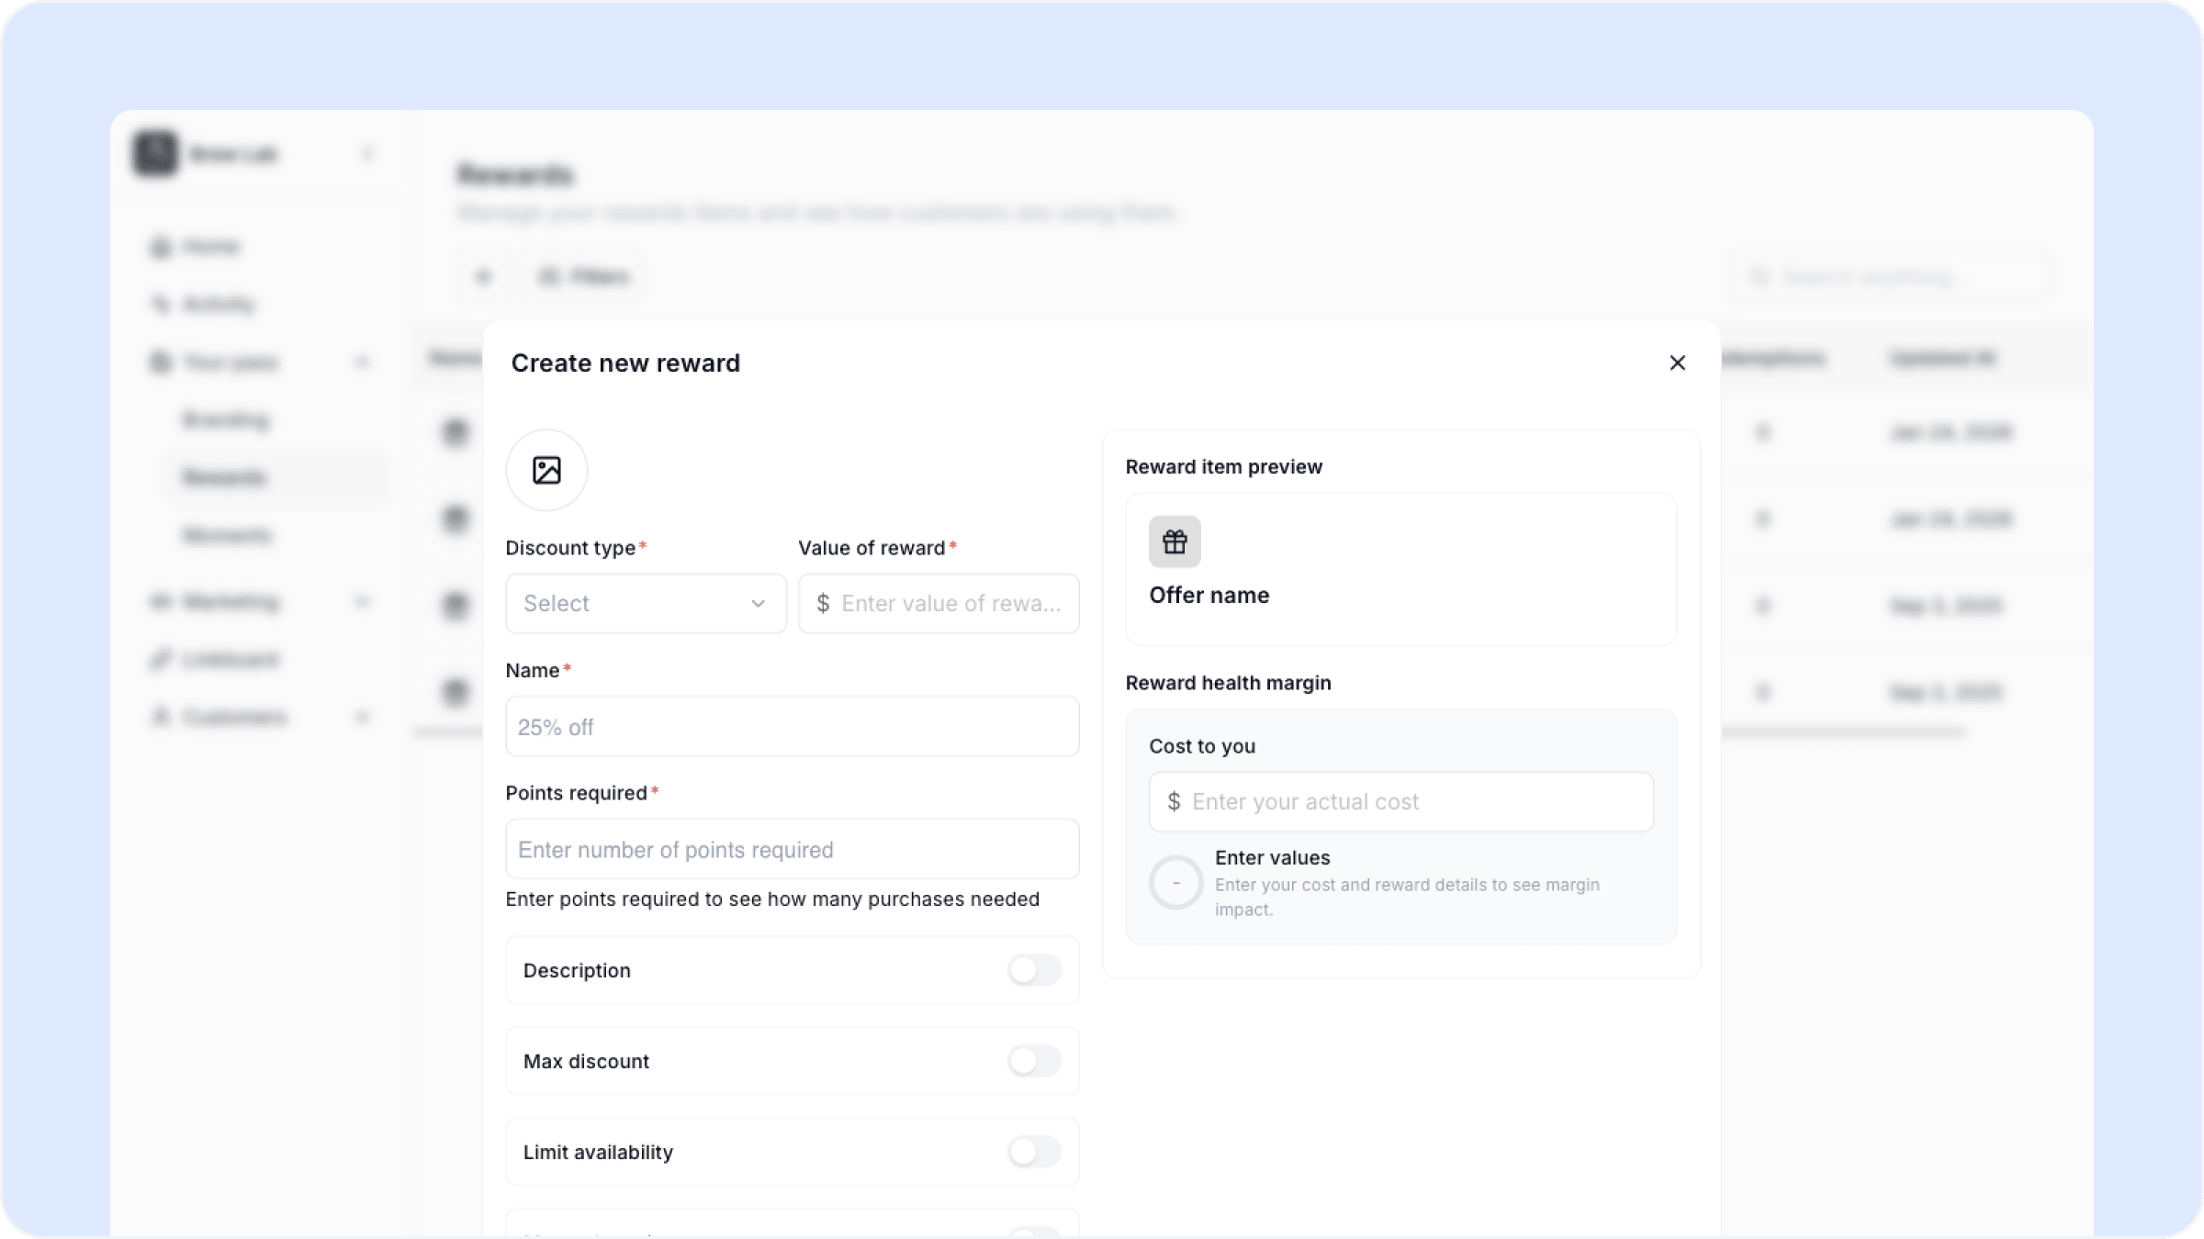The height and width of the screenshot is (1239, 2204).
Task: Focus the Name field showing 25% off
Action: [793, 726]
